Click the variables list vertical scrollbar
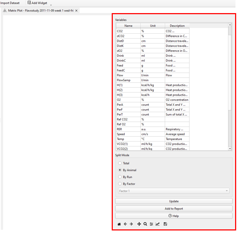Viewport: 239px width, 234px height. tap(230, 71)
